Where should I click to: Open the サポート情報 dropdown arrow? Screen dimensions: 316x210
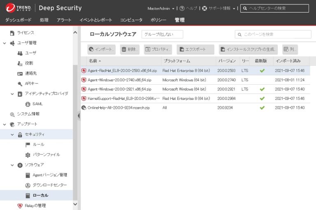point(234,9)
